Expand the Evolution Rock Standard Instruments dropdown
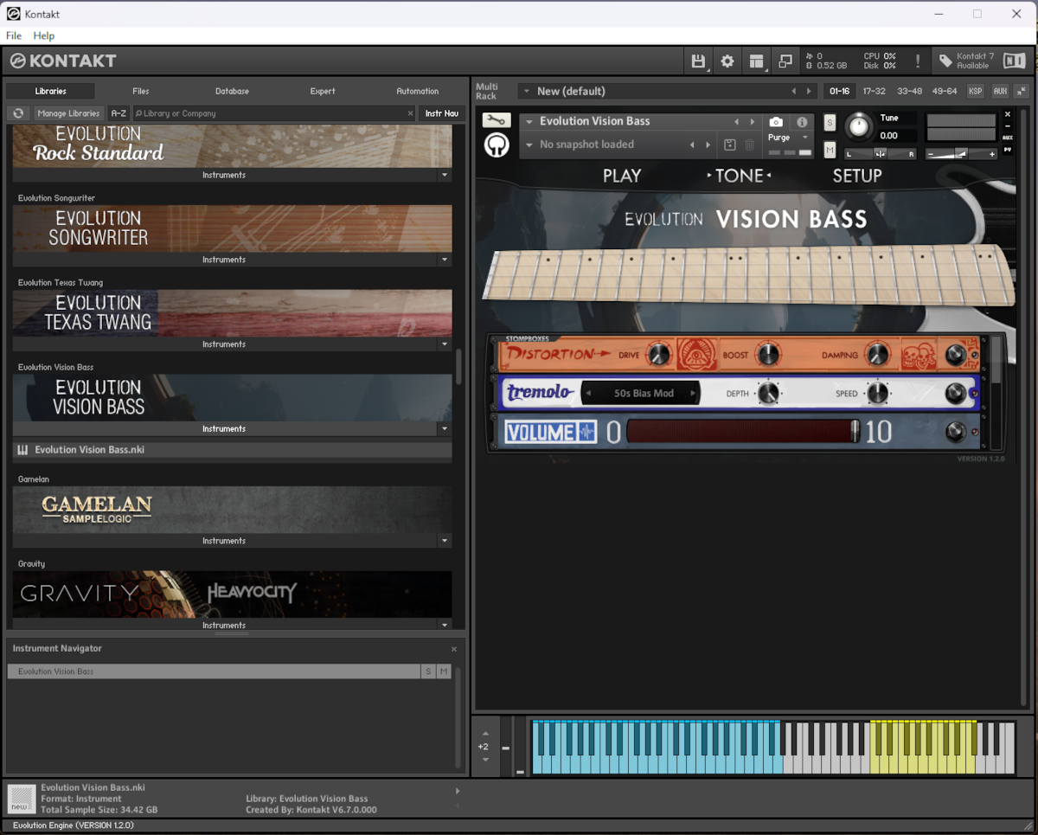The width and height of the screenshot is (1038, 835). click(445, 175)
